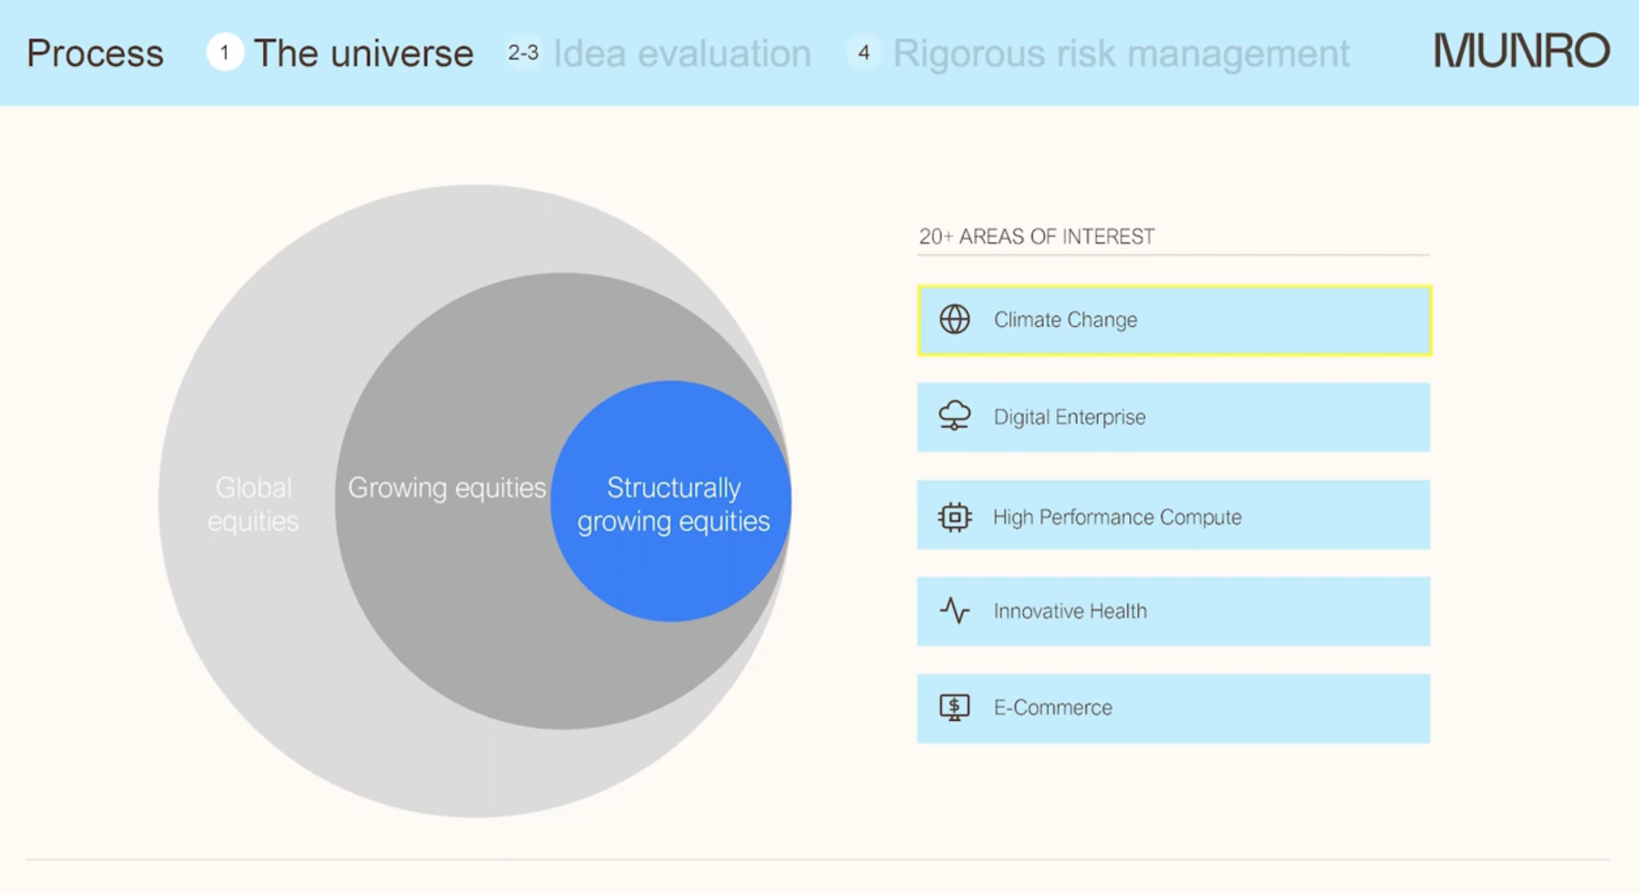Screen dimensions: 1639x894
Task: Click the 2-3 step badge
Action: (523, 53)
